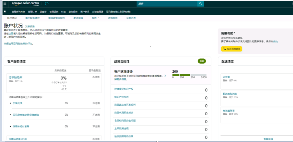Open 反馈管理器 in the bookmark bar
293x142 pixels.
coord(98,11)
